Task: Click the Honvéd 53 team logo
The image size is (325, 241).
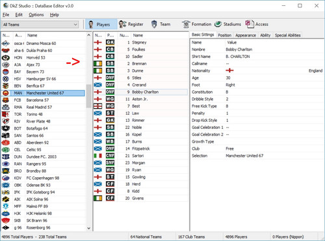Action: click(6, 57)
